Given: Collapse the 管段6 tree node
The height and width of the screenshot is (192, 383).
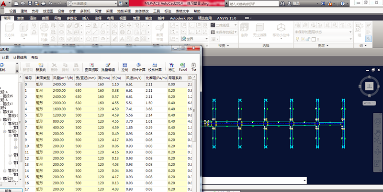Looking at the screenshot, I should click(x=5, y=131).
